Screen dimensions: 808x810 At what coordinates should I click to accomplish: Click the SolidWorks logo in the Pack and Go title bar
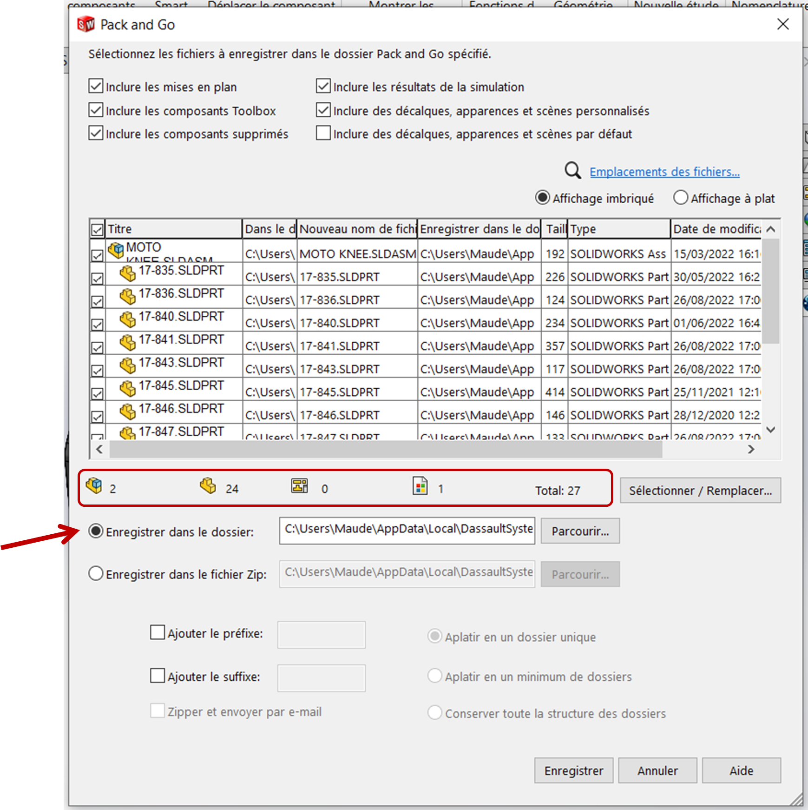click(x=85, y=24)
